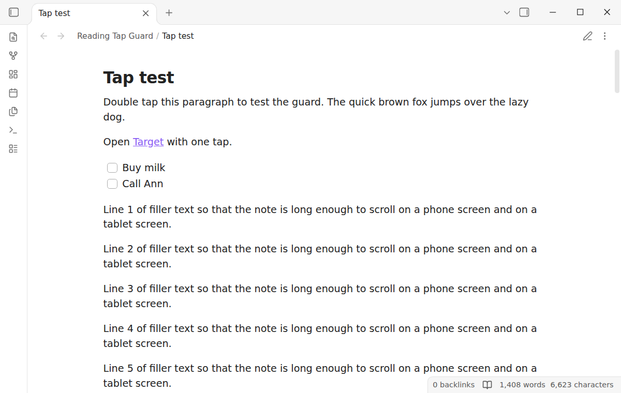Click the 1,408 words status count
The image size is (621, 393).
522,385
